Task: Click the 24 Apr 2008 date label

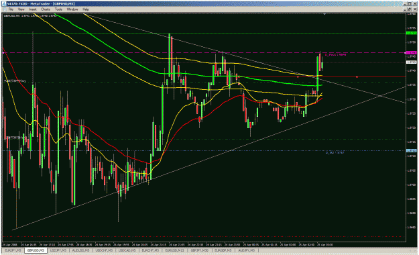Action: pyautogui.click(x=9, y=244)
